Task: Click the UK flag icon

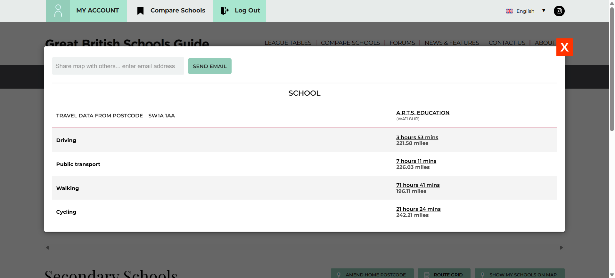Action: pyautogui.click(x=510, y=11)
